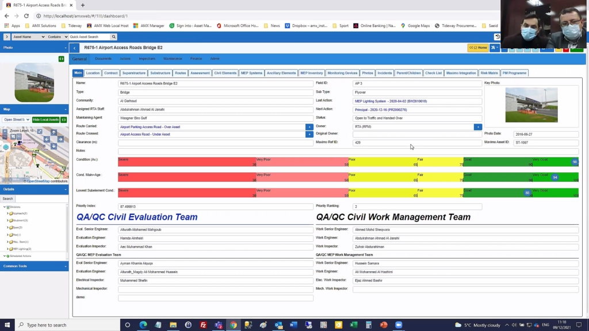Collapse the Common Tools panel

tap(65, 266)
